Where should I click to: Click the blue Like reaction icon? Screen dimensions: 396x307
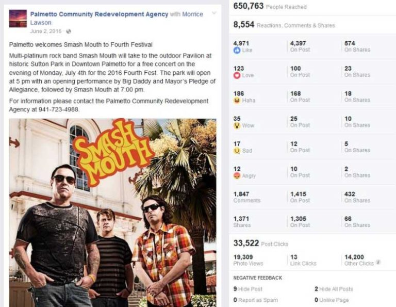pyautogui.click(x=237, y=50)
